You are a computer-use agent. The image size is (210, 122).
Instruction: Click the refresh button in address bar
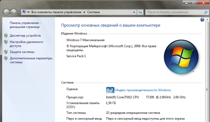click(140, 12)
